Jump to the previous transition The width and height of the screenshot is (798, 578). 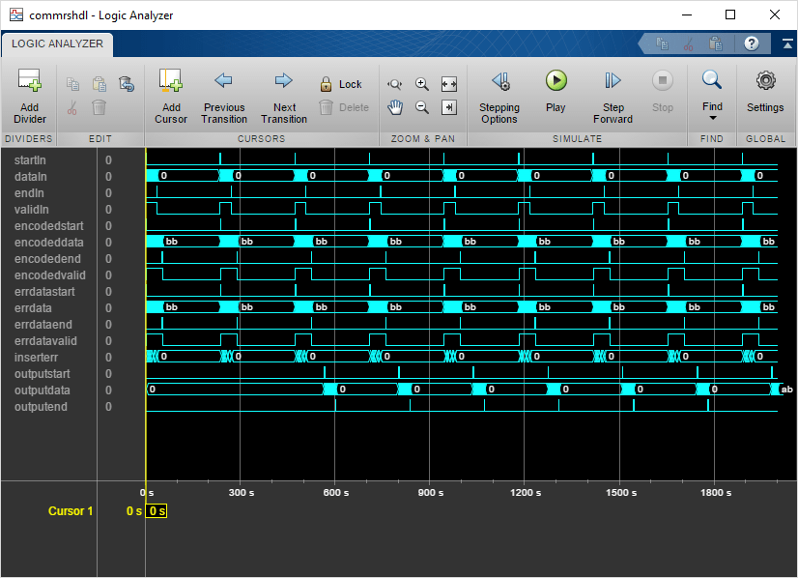[223, 82]
